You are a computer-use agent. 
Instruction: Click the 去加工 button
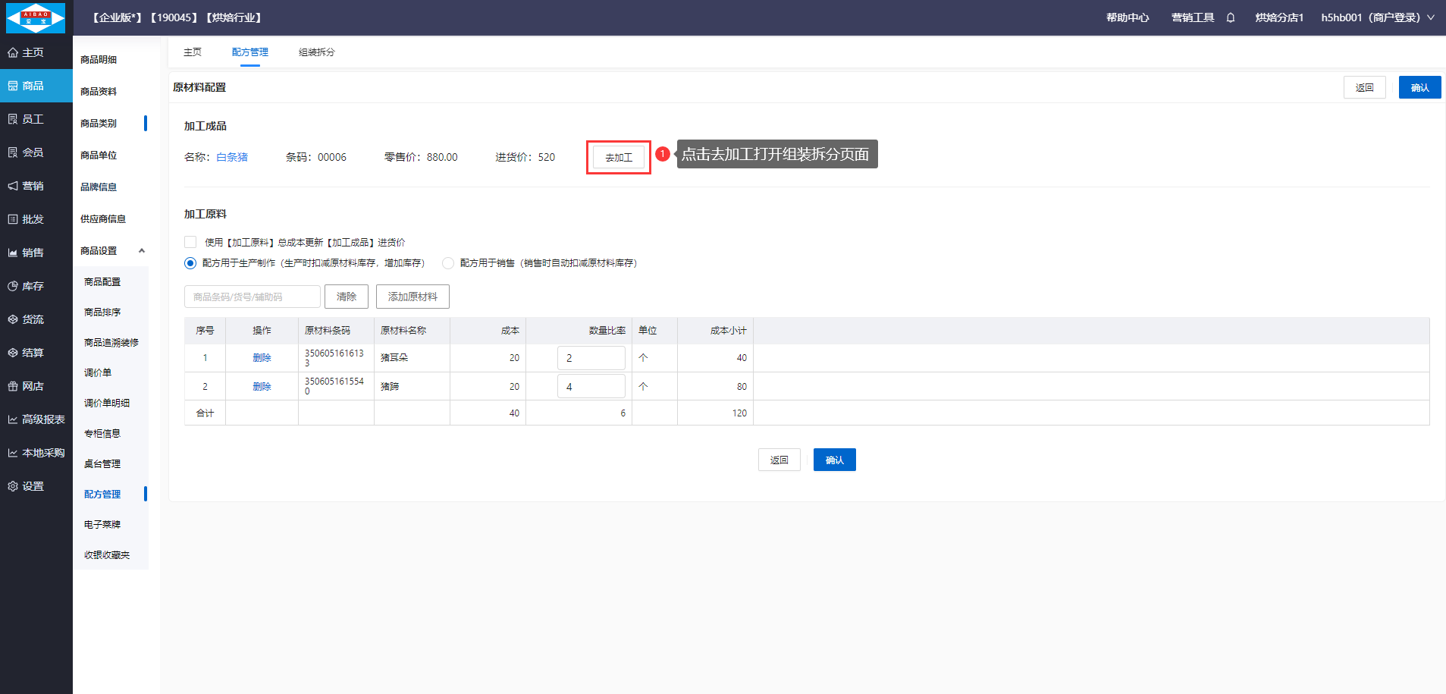pos(618,157)
